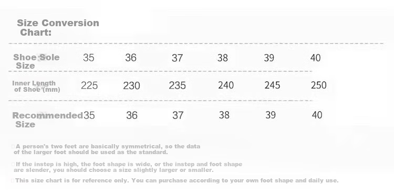Click inner length value 225
Image resolution: width=394 pixels, height=195 pixels.
tap(89, 86)
